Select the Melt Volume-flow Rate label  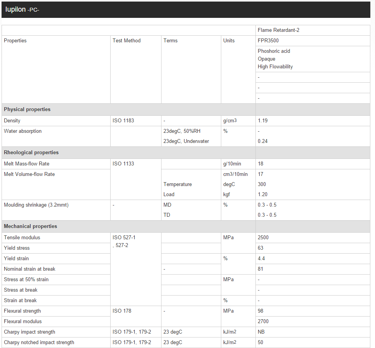pyautogui.click(x=30, y=174)
